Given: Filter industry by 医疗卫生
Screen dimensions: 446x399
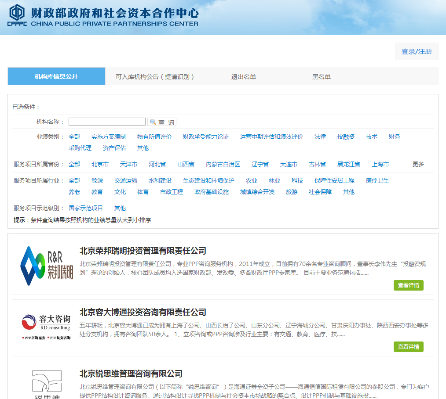Looking at the screenshot, I should pos(377,180).
